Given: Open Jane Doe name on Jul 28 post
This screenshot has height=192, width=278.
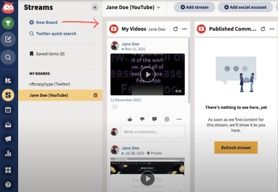Looking at the screenshot, I should (x=130, y=148).
